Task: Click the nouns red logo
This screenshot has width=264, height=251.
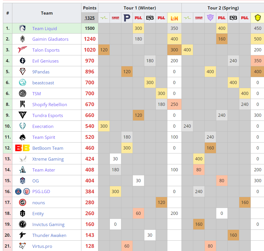Action: coord(22,203)
